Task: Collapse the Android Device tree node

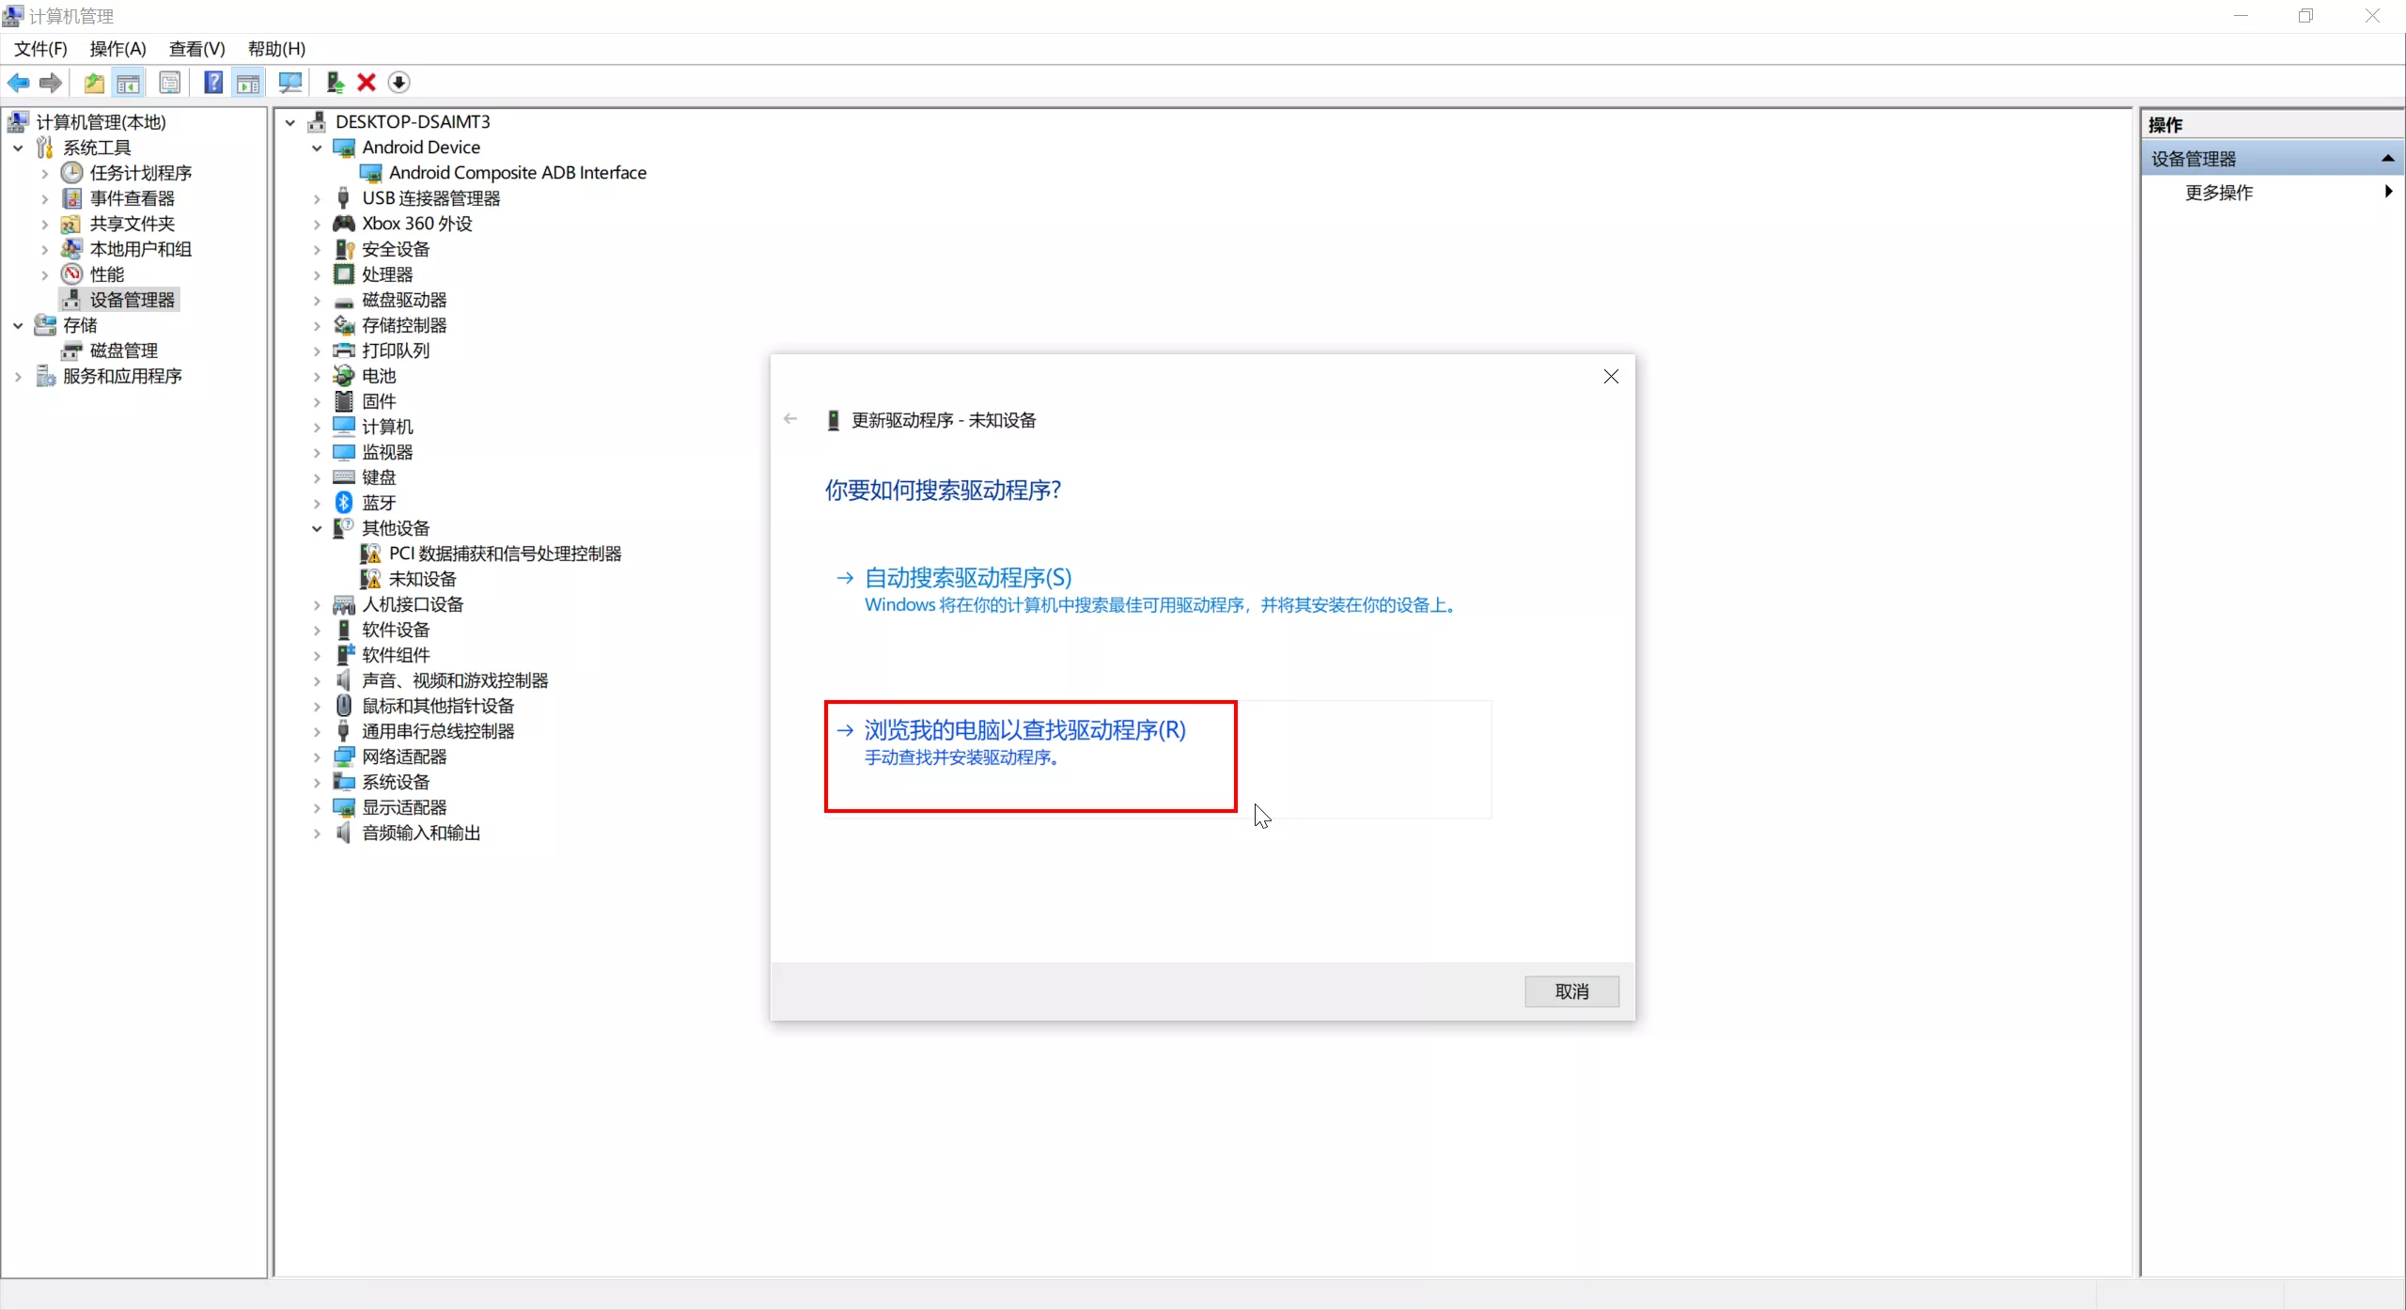Action: (318, 148)
